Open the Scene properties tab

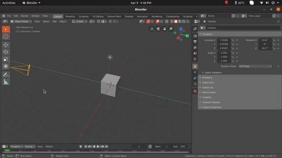[195, 53]
